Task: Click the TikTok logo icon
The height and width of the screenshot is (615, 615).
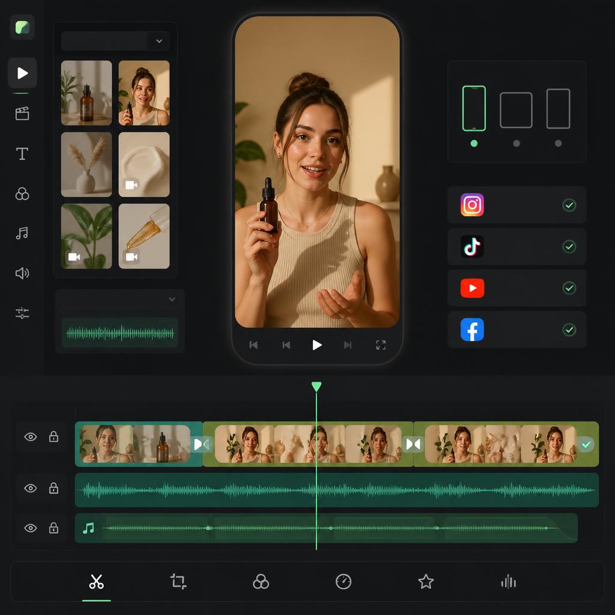Action: point(472,246)
